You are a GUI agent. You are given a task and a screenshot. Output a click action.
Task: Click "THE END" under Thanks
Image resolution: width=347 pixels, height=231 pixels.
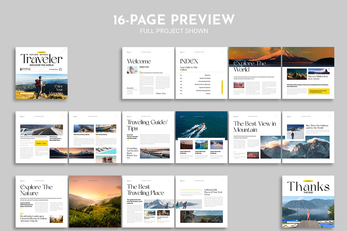[x=308, y=192]
